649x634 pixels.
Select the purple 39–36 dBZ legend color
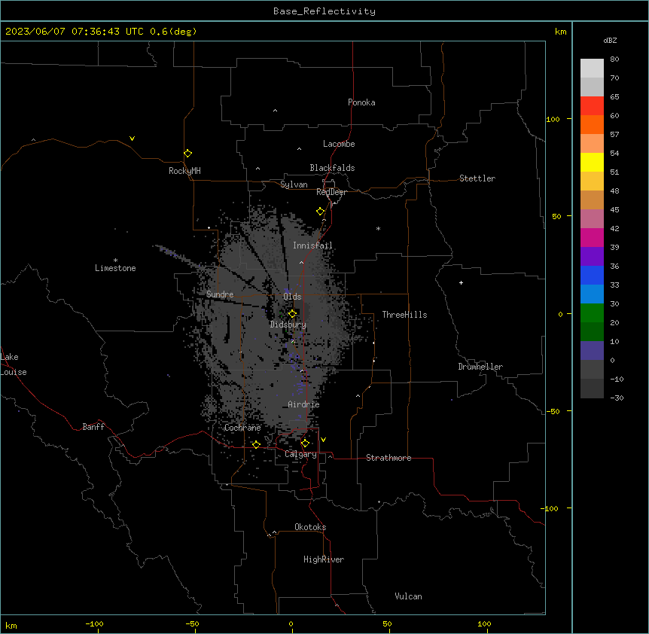tap(592, 256)
